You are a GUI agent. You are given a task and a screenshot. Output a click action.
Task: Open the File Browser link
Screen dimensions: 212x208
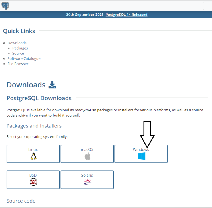[x=18, y=64]
